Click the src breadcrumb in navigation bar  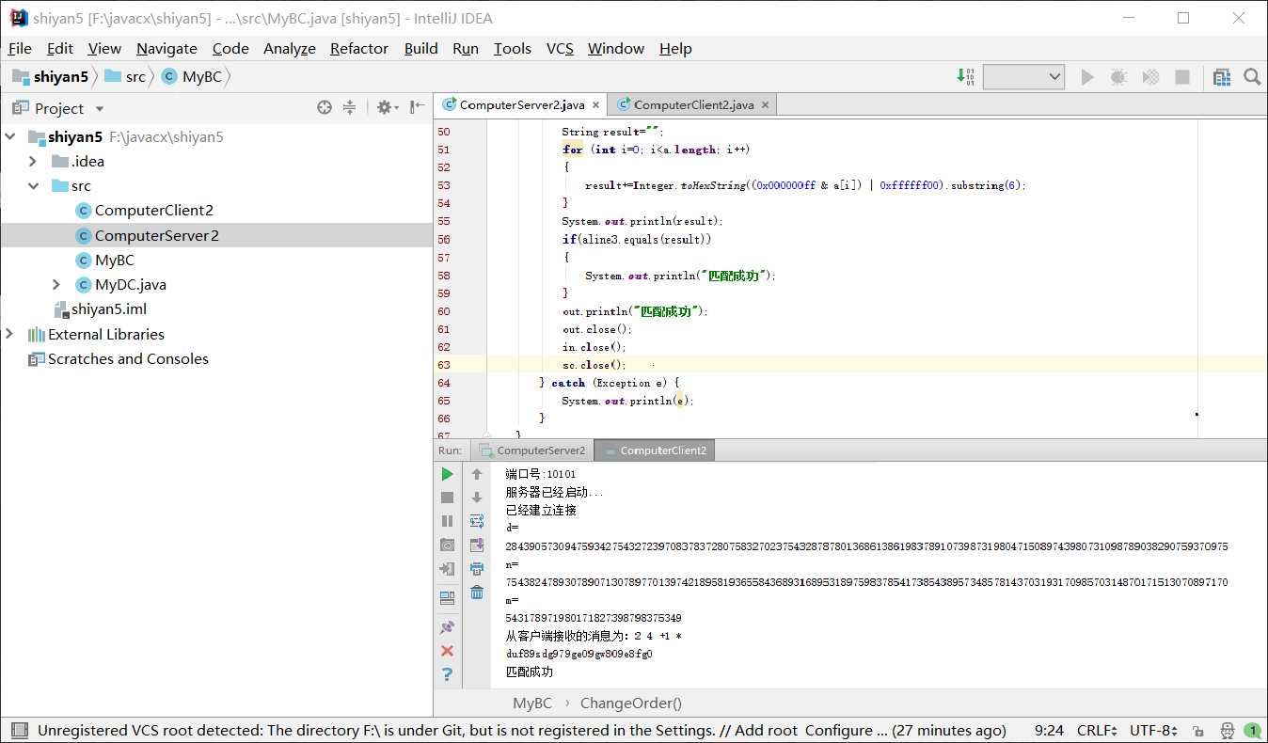(x=125, y=77)
